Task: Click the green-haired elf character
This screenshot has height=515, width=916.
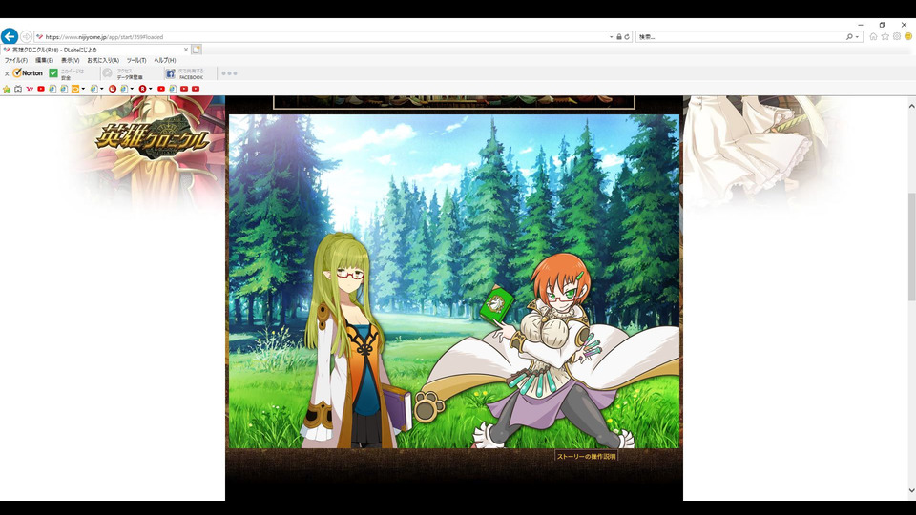Action: coord(349,340)
